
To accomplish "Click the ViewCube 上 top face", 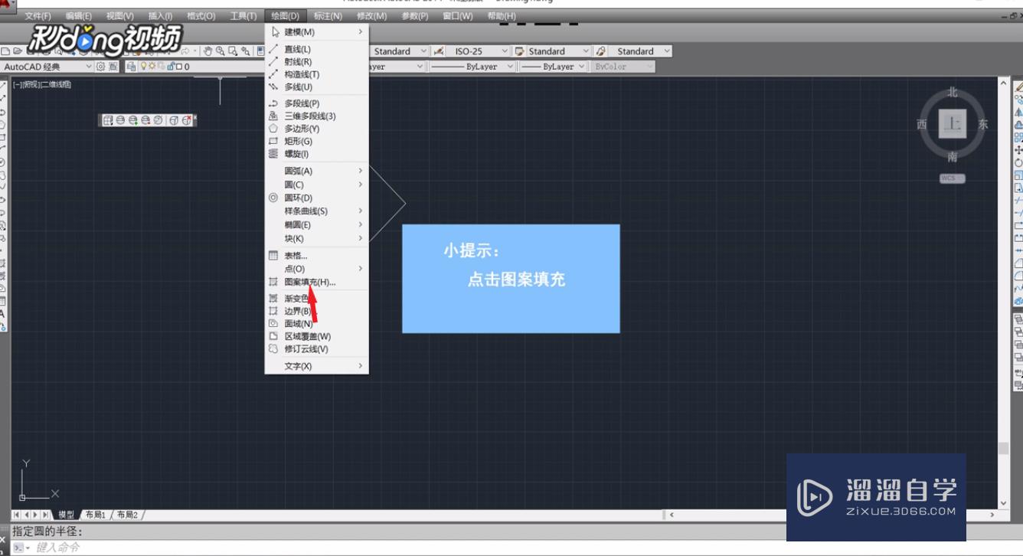I will (x=953, y=123).
